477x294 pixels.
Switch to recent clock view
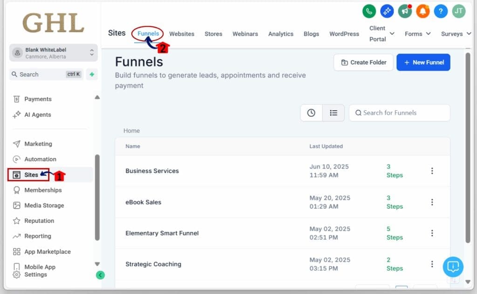click(311, 113)
